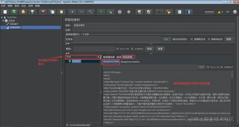Click the 注释 input field
This screenshot has height=127, width=239.
154,30
